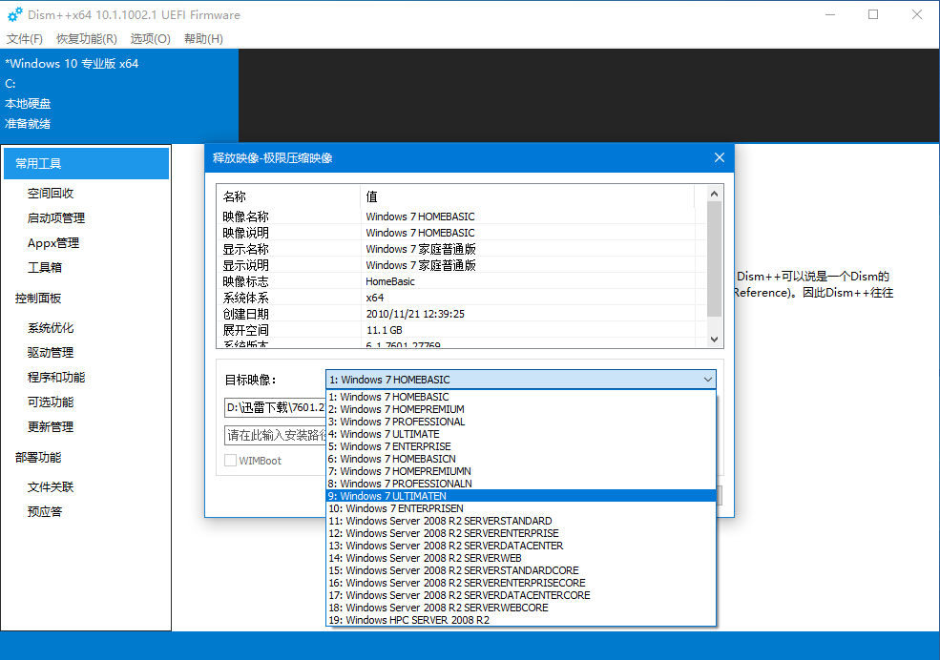The height and width of the screenshot is (660, 940).
Task: Select the Windows 10 专业版 x64 system tile
Action: (x=119, y=95)
